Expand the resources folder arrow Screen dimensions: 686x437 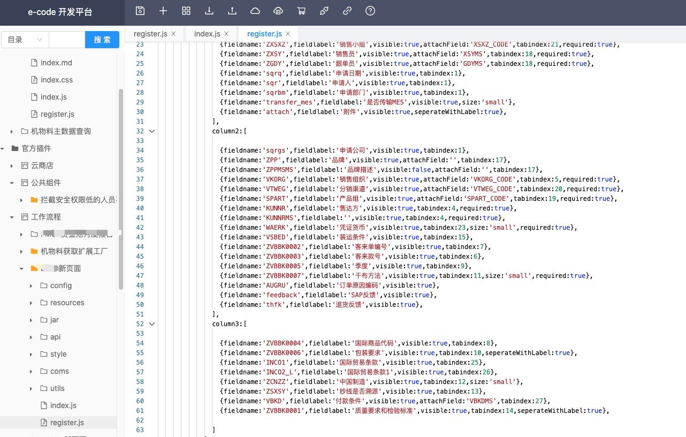[x=31, y=303]
